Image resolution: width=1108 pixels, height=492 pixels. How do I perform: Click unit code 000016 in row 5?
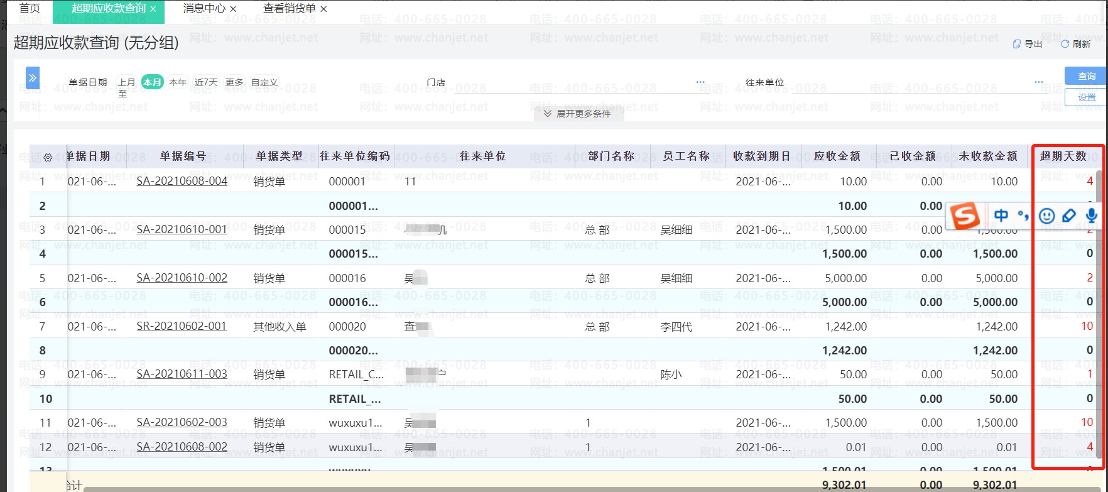click(x=347, y=278)
